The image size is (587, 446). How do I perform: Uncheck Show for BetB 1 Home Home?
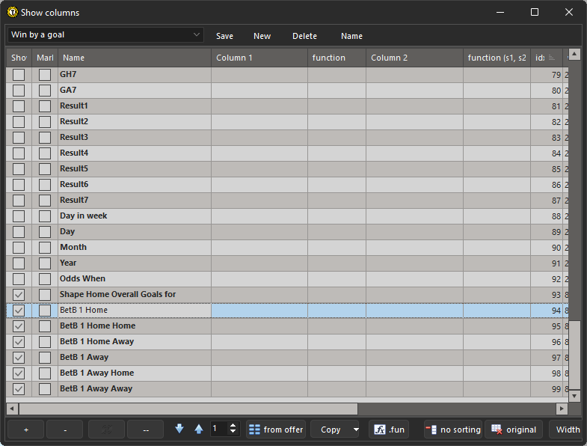(x=19, y=326)
